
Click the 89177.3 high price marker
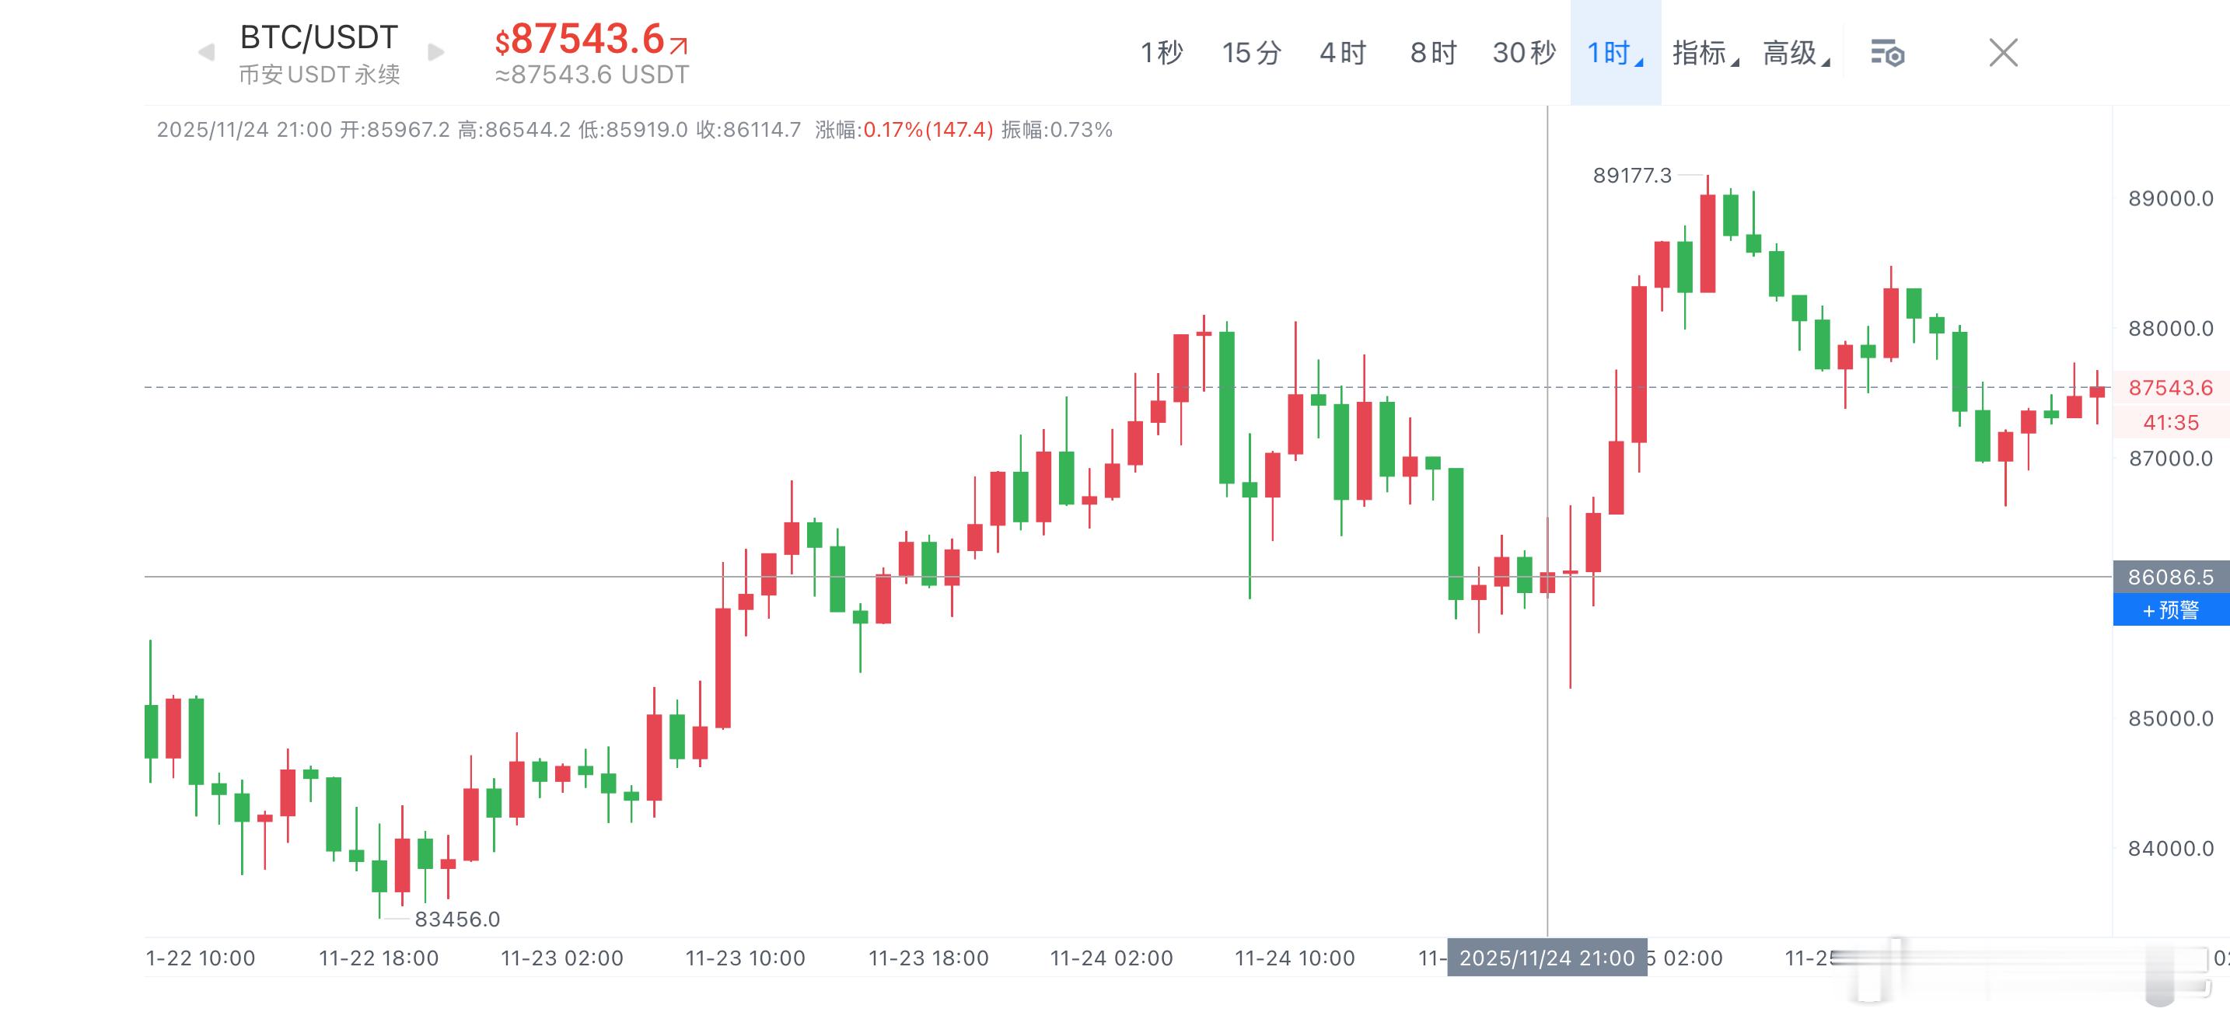(1632, 176)
